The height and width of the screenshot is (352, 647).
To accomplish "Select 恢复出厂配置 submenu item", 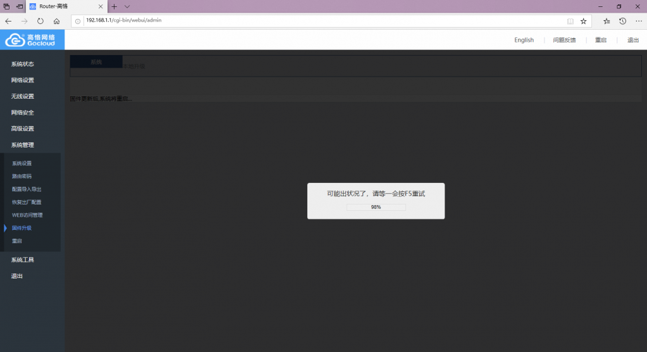I will (27, 202).
